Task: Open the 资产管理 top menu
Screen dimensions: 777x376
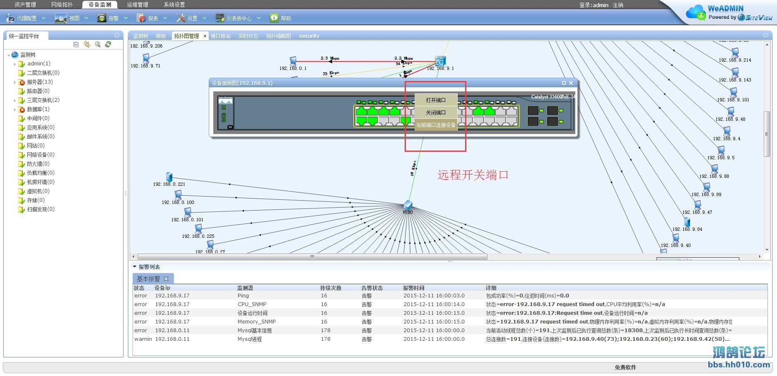Action: [x=25, y=5]
